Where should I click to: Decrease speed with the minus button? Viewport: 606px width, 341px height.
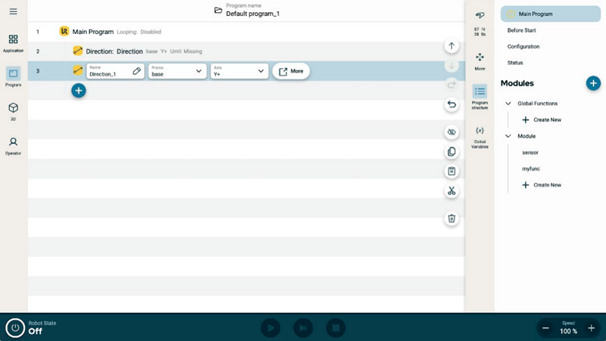pyautogui.click(x=545, y=328)
